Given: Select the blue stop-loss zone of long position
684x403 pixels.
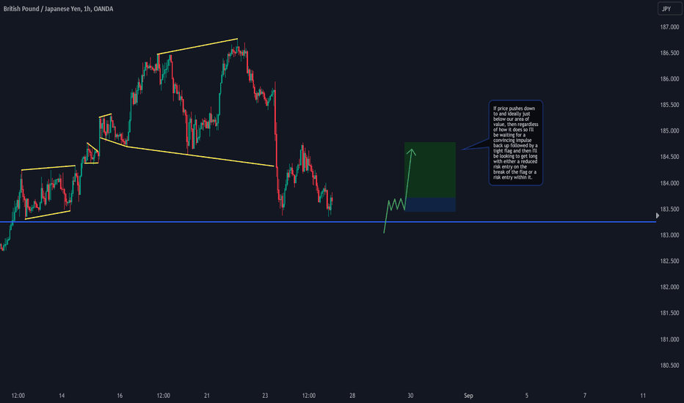Looking at the screenshot, I should [x=430, y=204].
